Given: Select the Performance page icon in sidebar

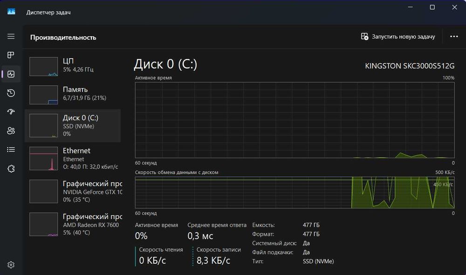Looking at the screenshot, I should (x=11, y=74).
